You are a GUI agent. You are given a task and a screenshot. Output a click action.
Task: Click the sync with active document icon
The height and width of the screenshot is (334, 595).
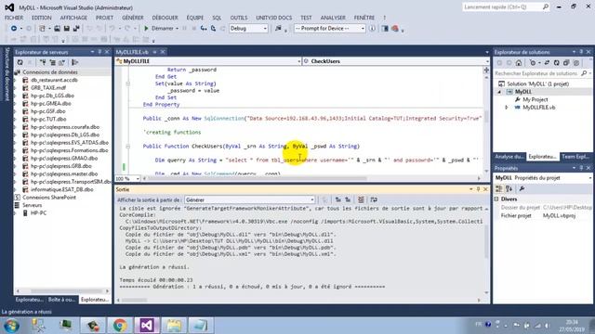point(547,63)
